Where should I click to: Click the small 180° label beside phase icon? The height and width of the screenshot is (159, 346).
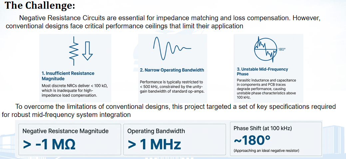[282, 49]
